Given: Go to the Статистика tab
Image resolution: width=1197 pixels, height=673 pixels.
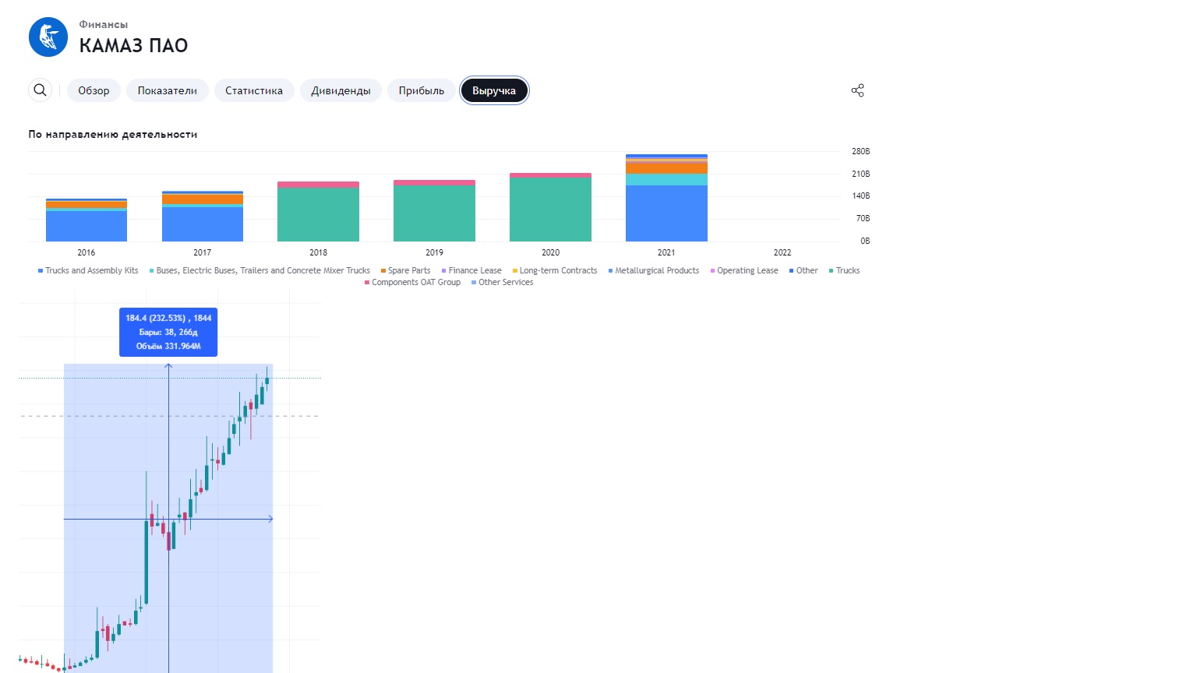Looking at the screenshot, I should [x=254, y=90].
